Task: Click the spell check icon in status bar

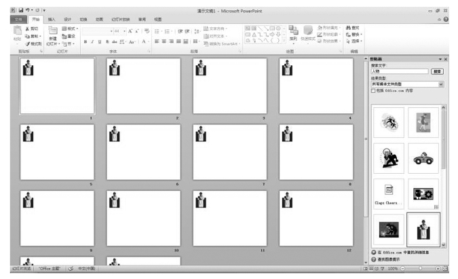Action: click(71, 269)
